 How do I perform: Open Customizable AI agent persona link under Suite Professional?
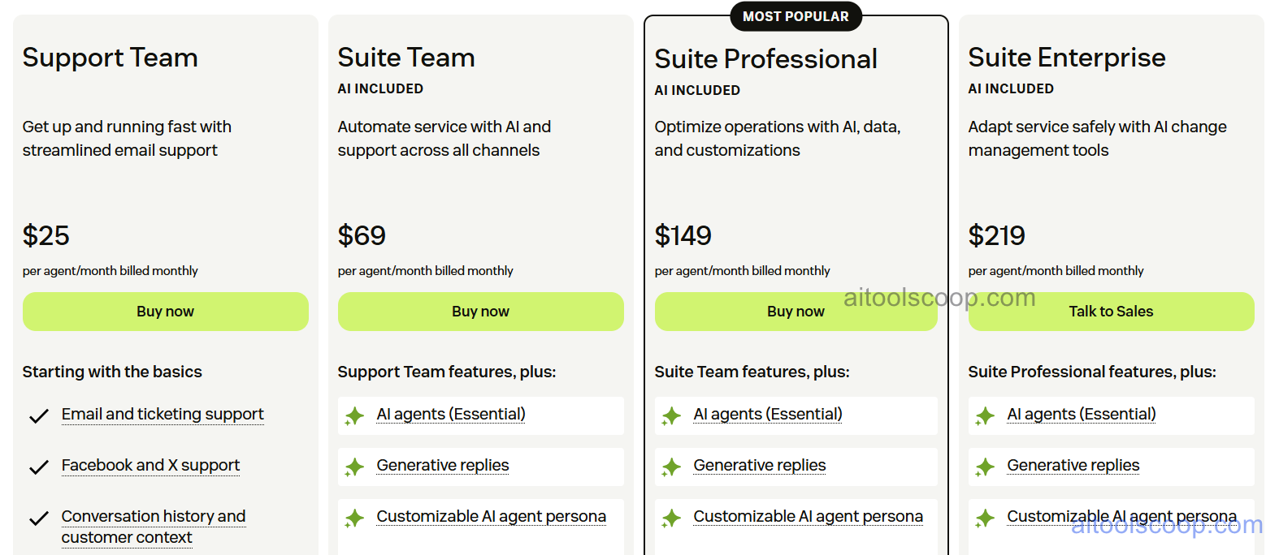point(808,516)
